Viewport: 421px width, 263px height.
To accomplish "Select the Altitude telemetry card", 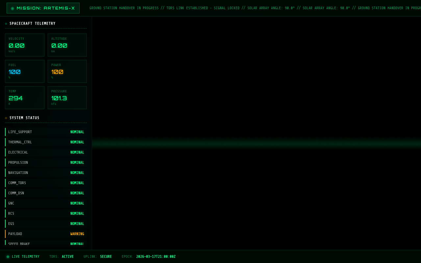I will coord(67,45).
